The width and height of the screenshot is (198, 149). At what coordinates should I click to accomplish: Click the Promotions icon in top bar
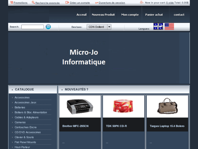tap(11, 2)
